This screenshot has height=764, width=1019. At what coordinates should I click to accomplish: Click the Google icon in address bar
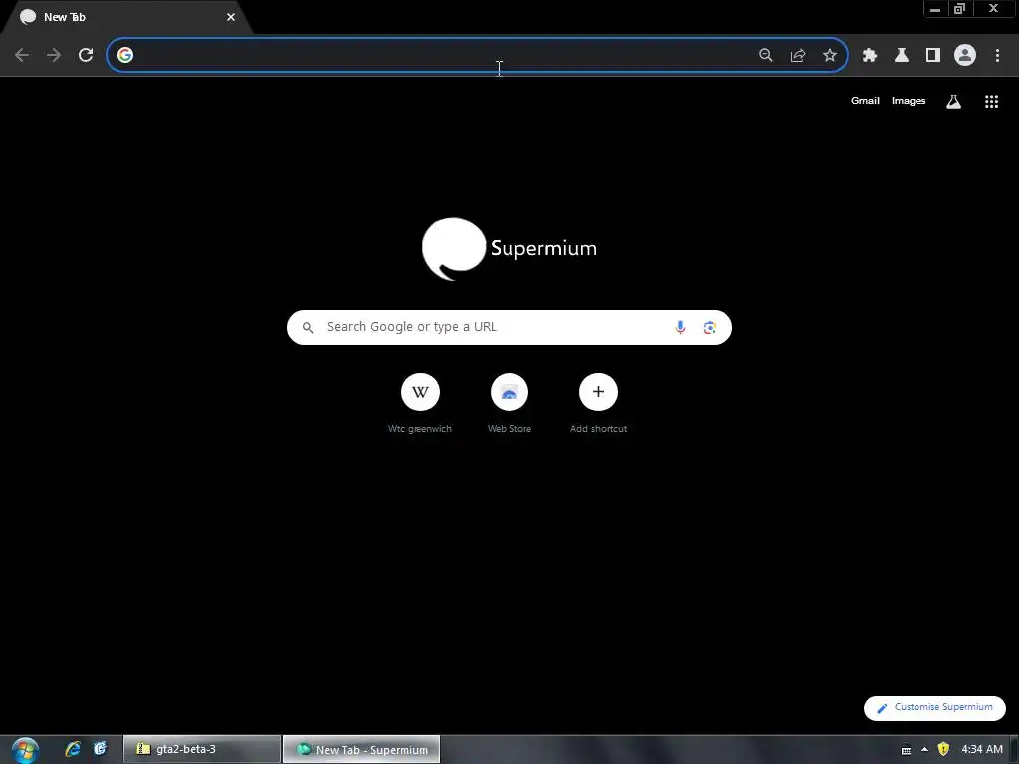coord(125,55)
